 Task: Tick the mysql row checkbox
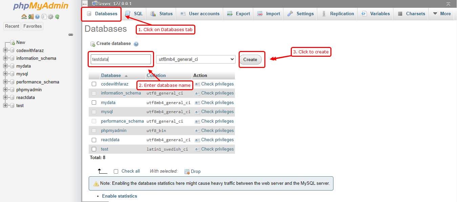tap(94, 112)
